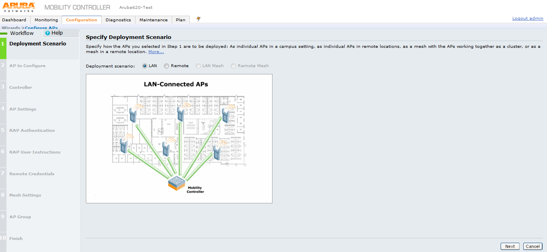The width and height of the screenshot is (547, 252).
Task: Click the Logout admin link
Action: point(528,18)
